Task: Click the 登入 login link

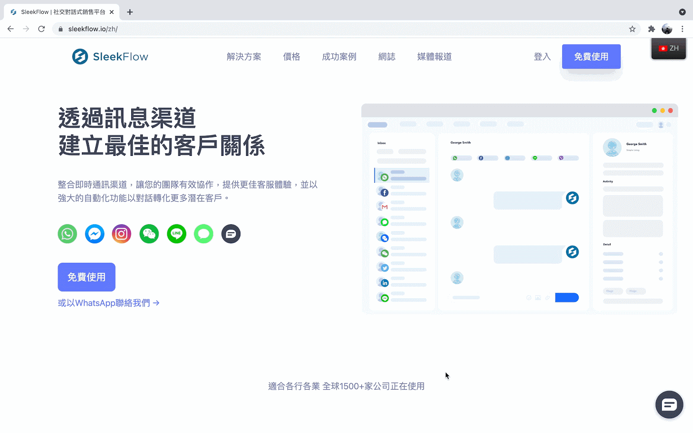Action: click(542, 57)
